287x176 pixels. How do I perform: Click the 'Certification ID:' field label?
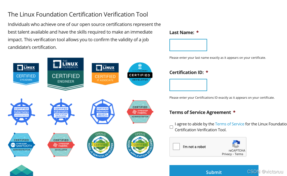[x=186, y=72]
